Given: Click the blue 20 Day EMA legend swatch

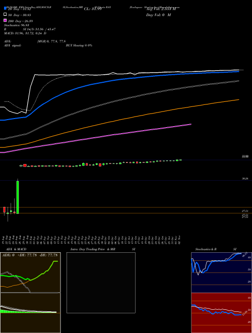Looking at the screenshot, I should (5, 8).
